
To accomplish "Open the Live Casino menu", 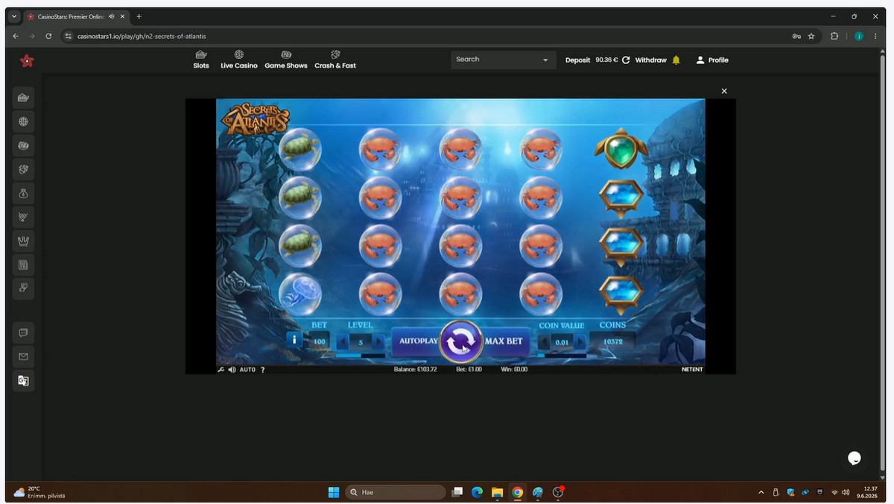I will [239, 60].
